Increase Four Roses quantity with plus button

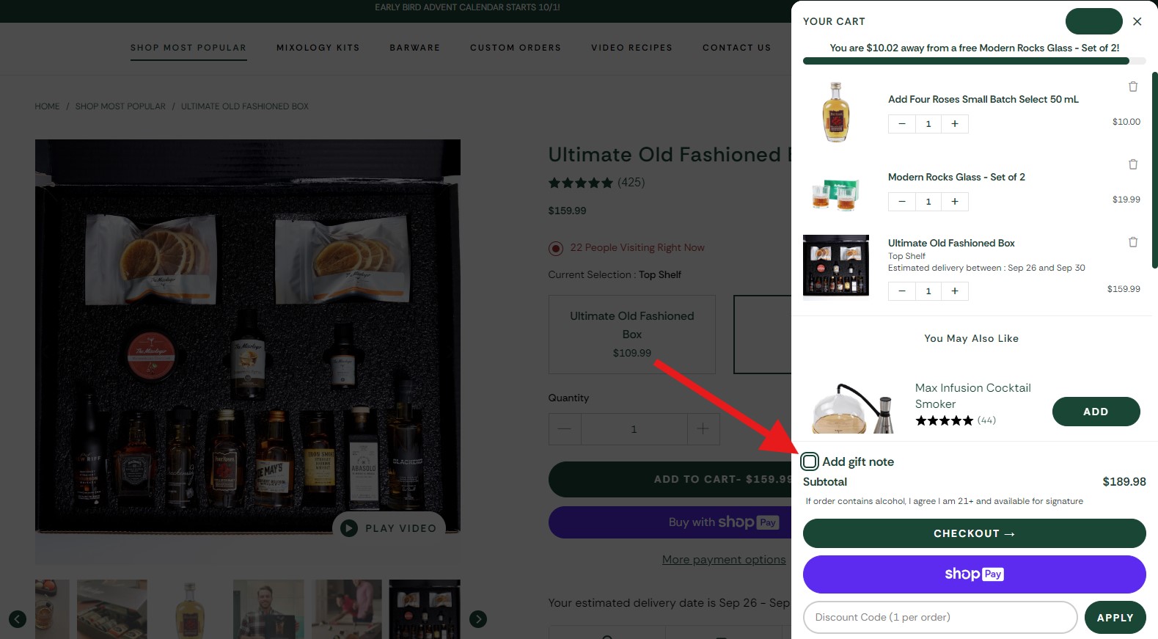click(x=955, y=124)
